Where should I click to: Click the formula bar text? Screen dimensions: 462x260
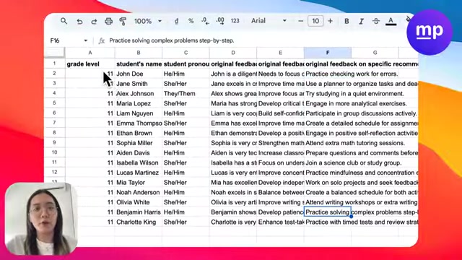172,40
